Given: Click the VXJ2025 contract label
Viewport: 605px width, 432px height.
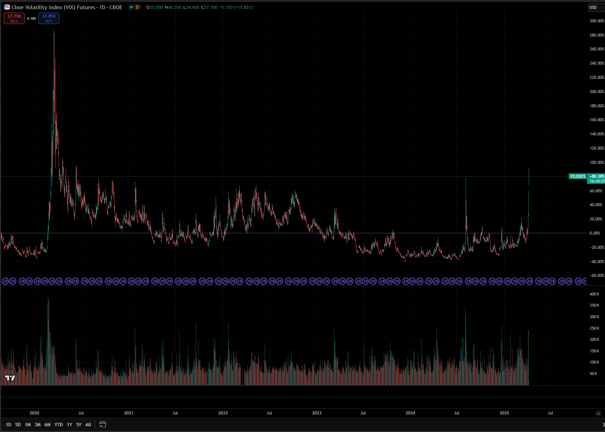Looking at the screenshot, I should [x=578, y=176].
